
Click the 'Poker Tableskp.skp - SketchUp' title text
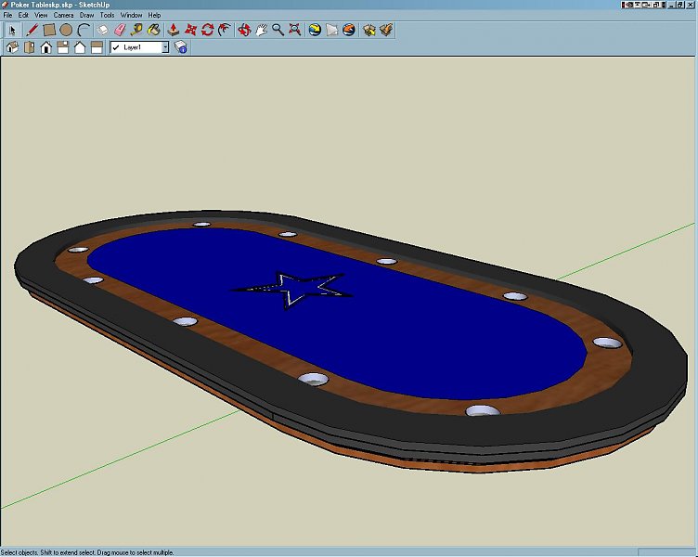click(x=60, y=5)
